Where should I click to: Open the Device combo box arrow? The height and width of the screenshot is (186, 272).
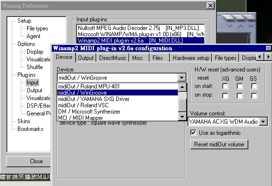click(181, 78)
